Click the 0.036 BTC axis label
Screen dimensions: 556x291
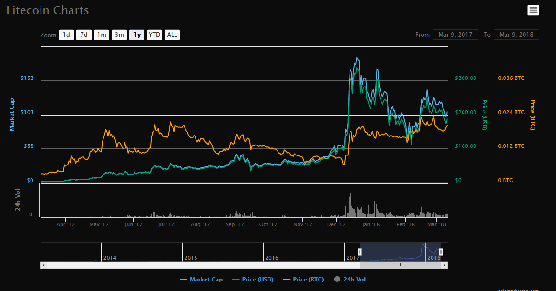pos(511,78)
